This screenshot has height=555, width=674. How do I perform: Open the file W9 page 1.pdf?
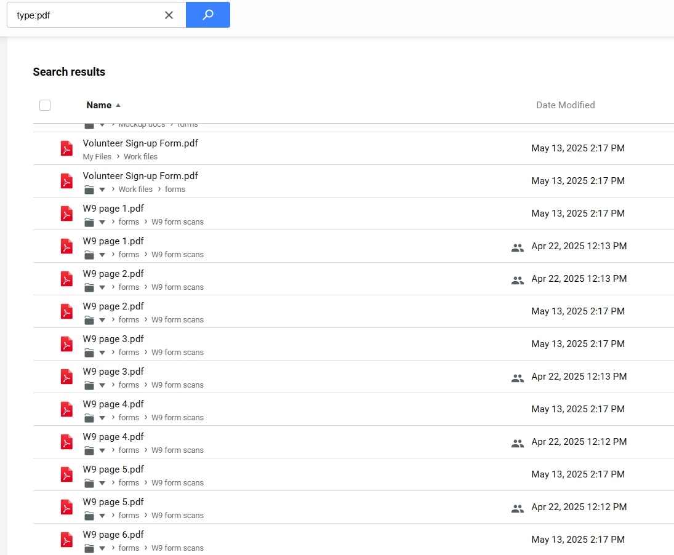click(113, 209)
